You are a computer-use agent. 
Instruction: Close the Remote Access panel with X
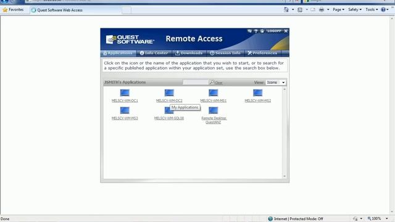(x=286, y=31)
